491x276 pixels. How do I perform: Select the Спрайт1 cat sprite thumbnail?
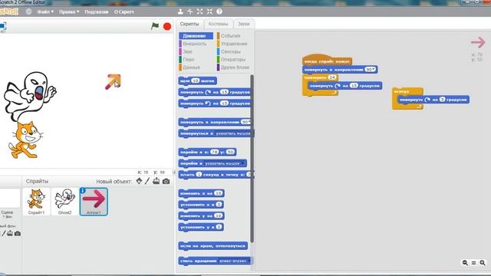click(36, 202)
